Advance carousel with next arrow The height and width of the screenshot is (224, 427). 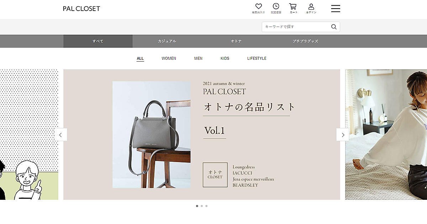point(343,135)
